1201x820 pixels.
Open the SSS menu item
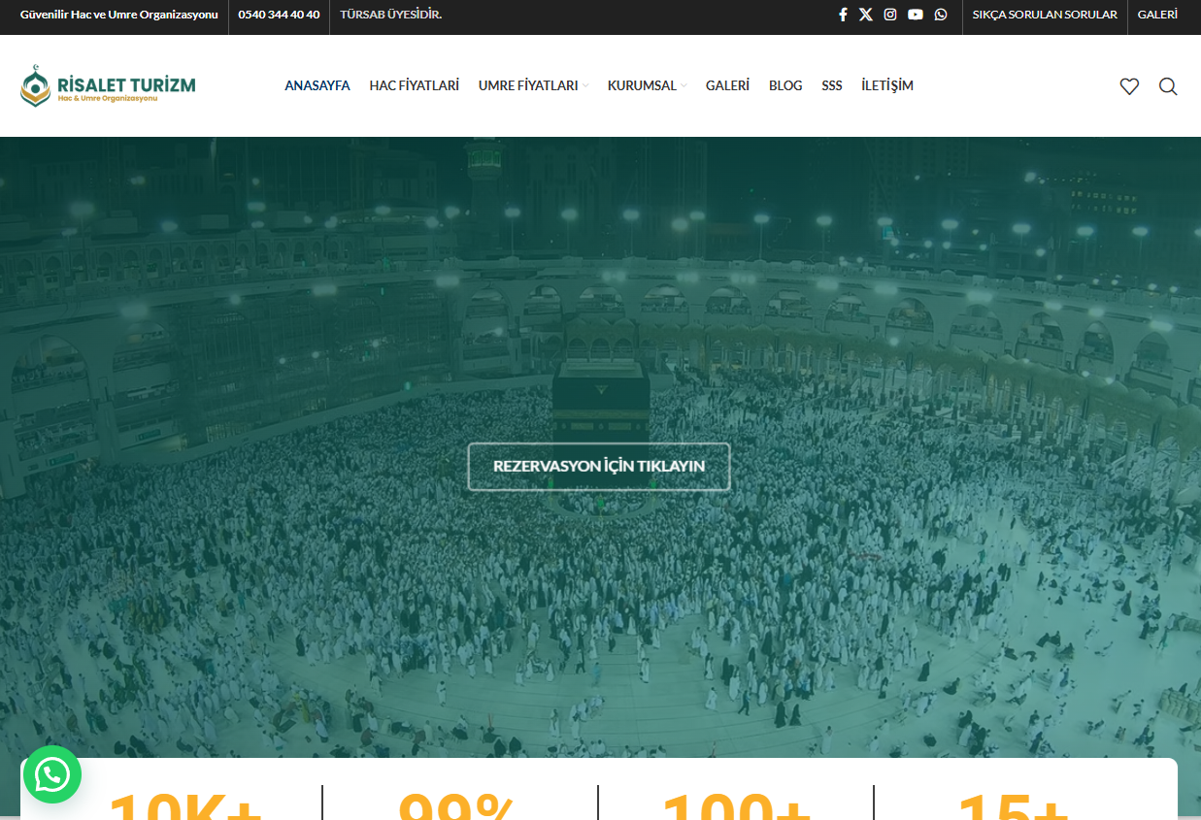click(832, 85)
